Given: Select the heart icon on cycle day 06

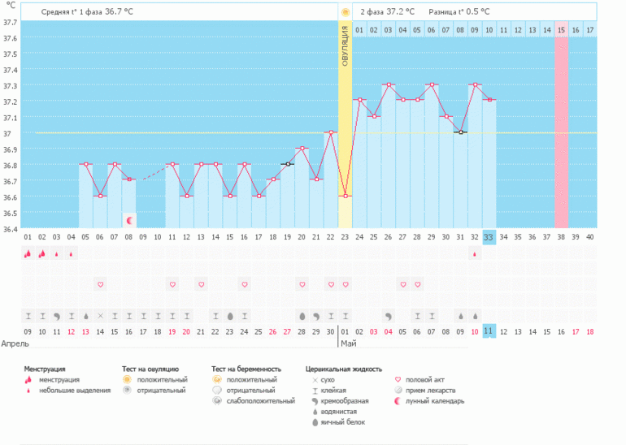Looking at the screenshot, I should pos(100,284).
